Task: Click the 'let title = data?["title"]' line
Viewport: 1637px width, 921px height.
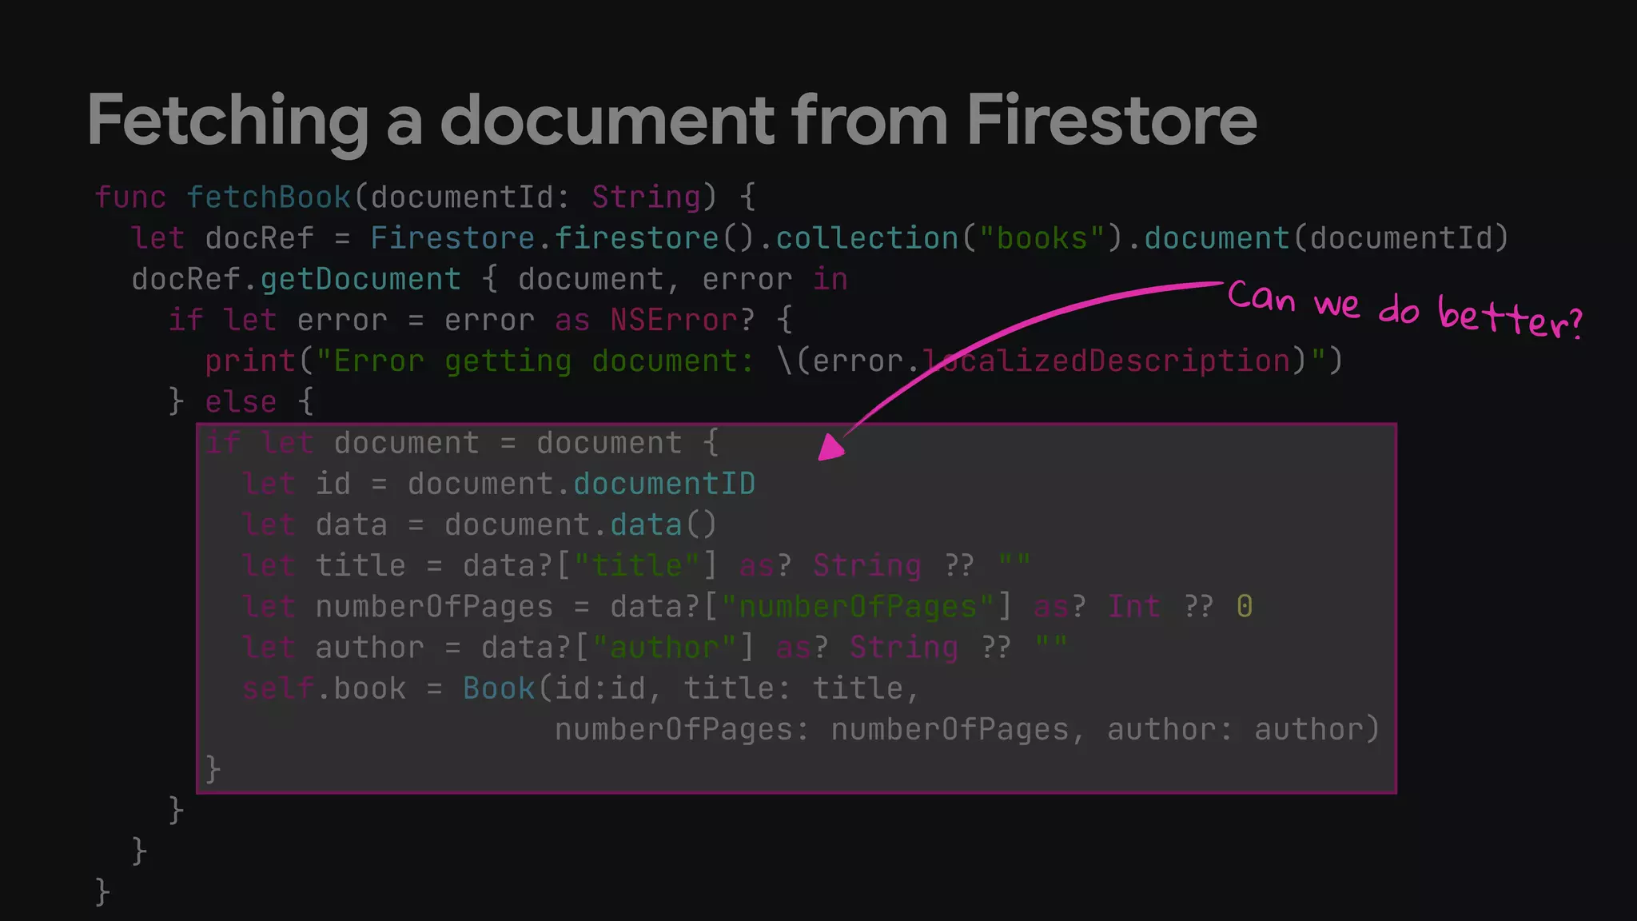Action: (636, 565)
